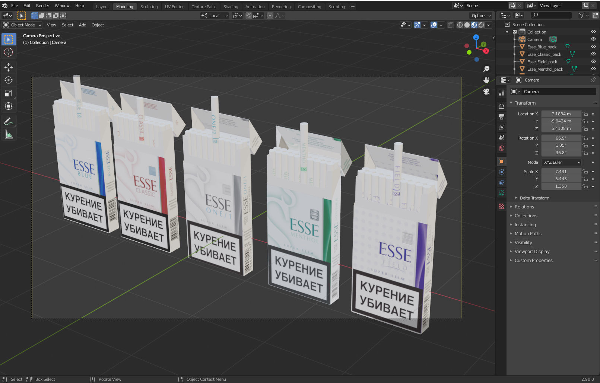Screen dimensions: 600x383
Task: Expand the Visibility panel
Action: 523,243
